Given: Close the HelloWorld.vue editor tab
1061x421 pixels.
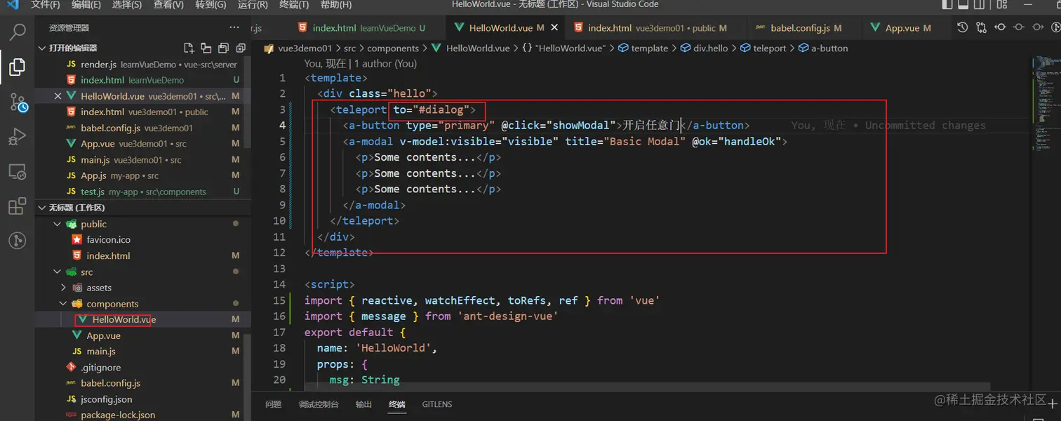Looking at the screenshot, I should tap(554, 28).
